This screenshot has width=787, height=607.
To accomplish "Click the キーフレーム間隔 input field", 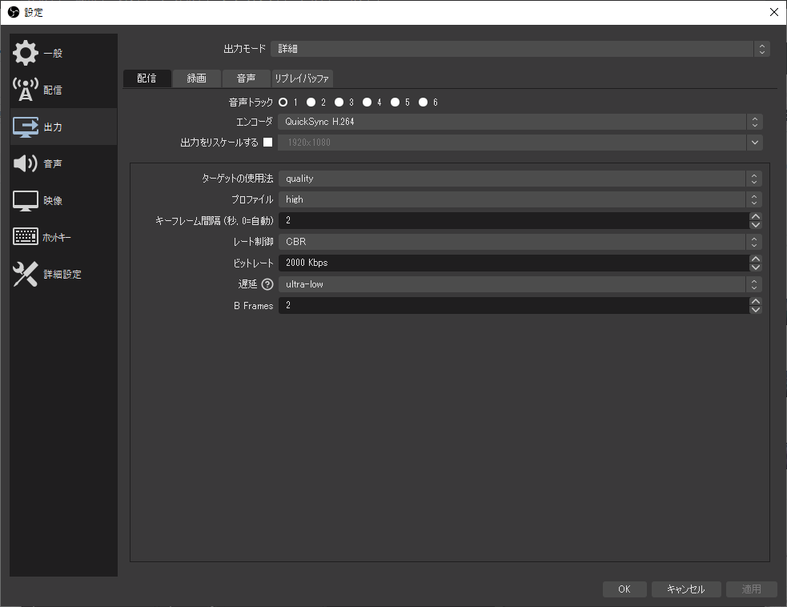I will pyautogui.click(x=514, y=220).
